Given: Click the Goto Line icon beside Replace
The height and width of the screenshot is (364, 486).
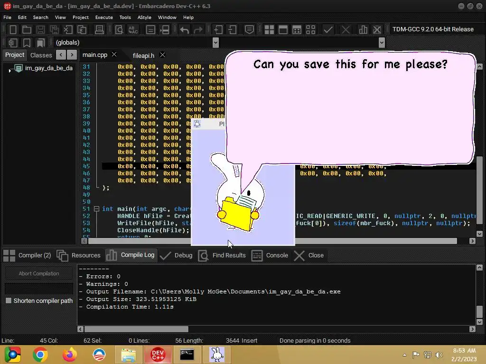Looking at the screenshot, I should point(150,30).
